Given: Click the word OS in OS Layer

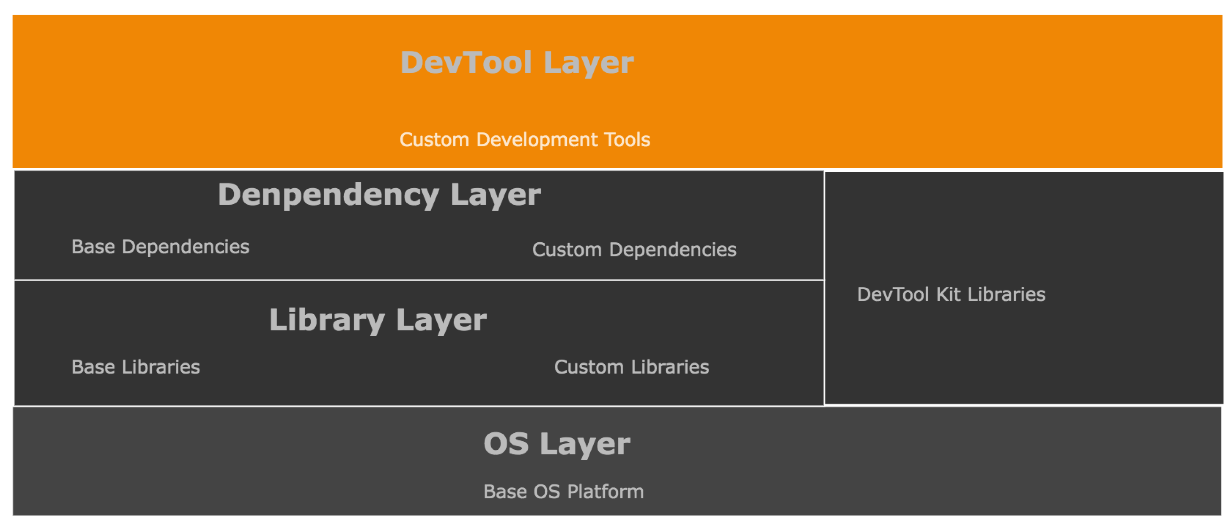Looking at the screenshot, I should coord(506,444).
